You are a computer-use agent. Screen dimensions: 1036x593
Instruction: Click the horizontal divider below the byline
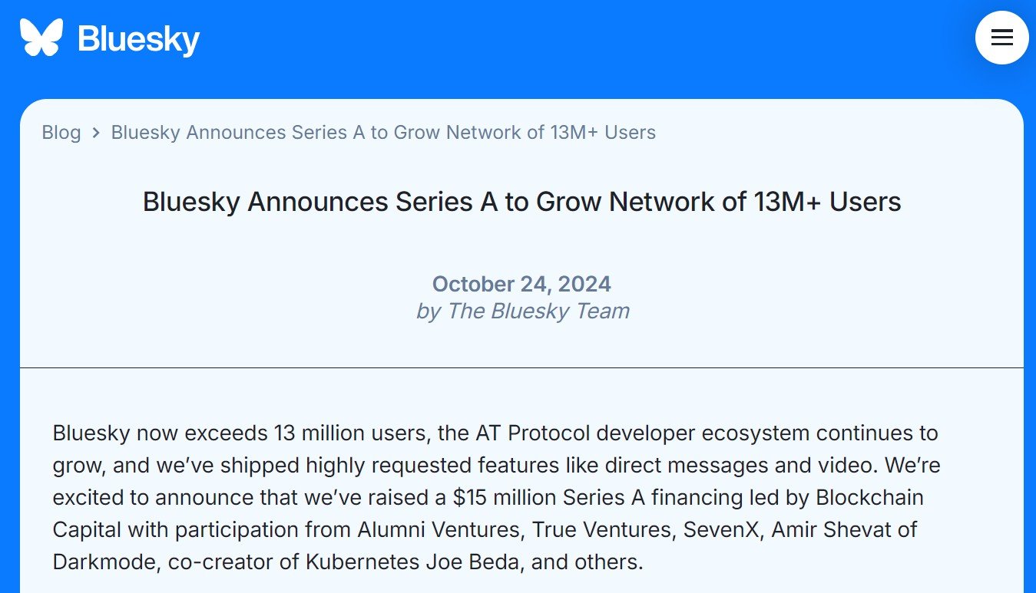(521, 368)
